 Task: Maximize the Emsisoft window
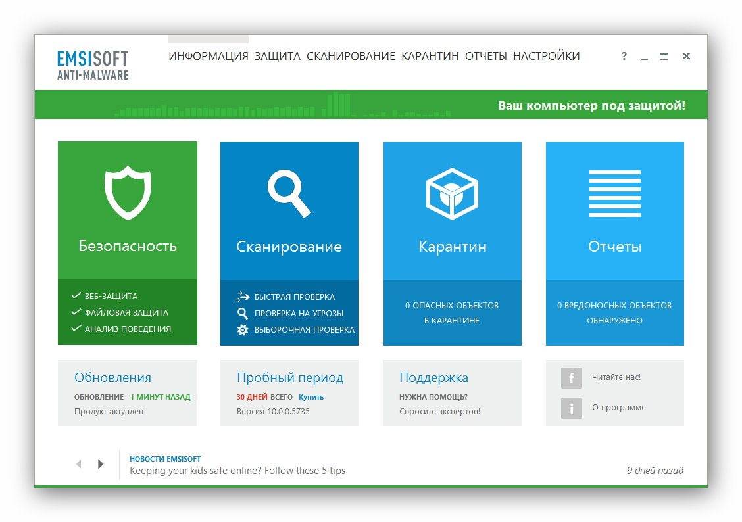pyautogui.click(x=664, y=57)
